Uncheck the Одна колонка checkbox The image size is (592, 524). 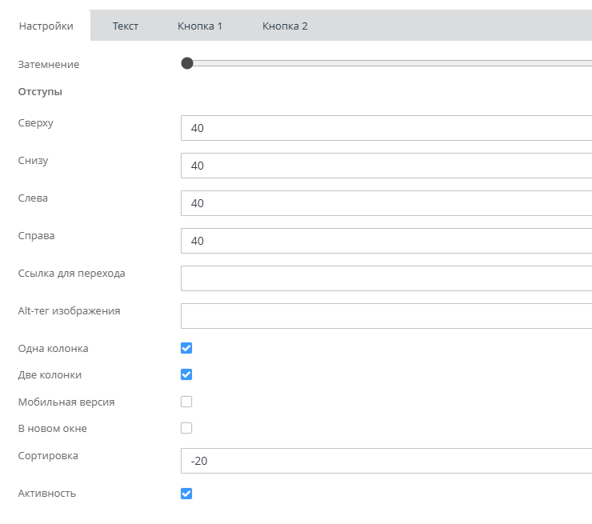186,348
